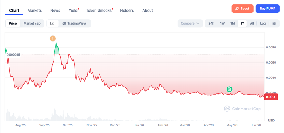The width and height of the screenshot is (284, 133).
Task: Select the line chart icon
Action: [52, 23]
